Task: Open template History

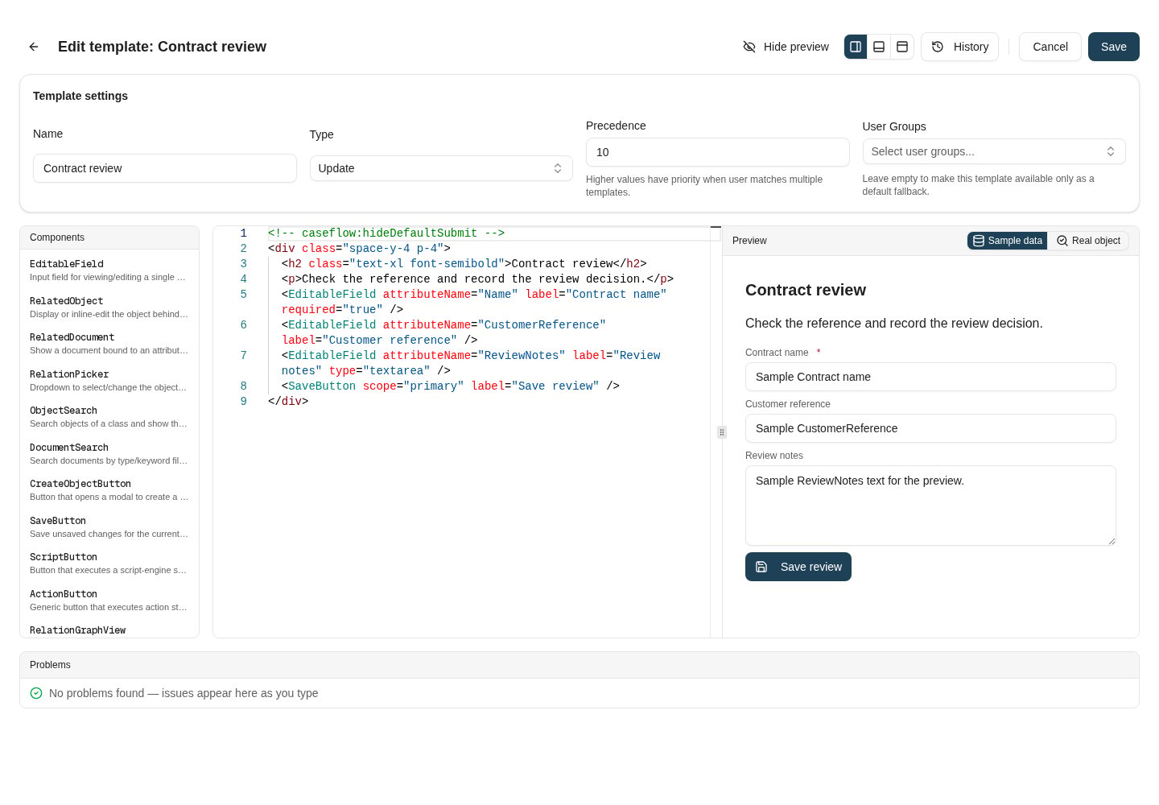Action: click(x=959, y=47)
